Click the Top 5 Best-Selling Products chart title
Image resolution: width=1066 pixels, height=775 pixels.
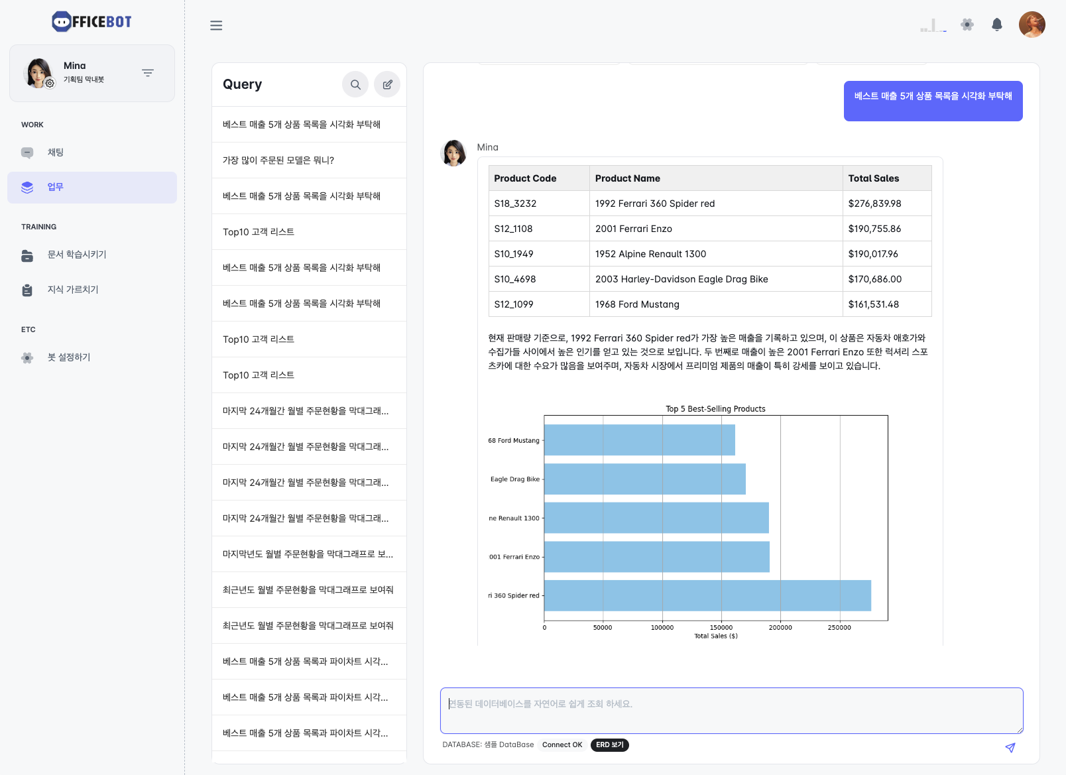(x=715, y=409)
